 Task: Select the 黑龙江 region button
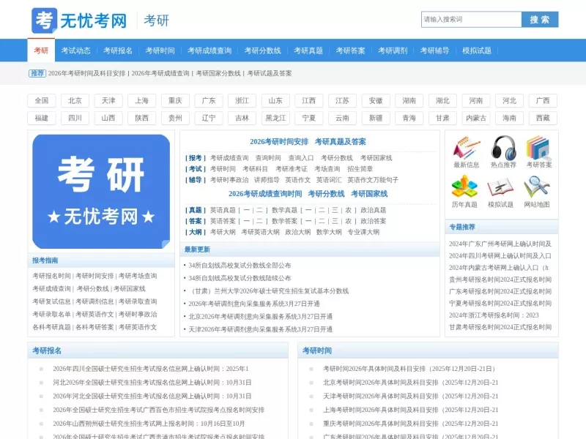point(275,119)
